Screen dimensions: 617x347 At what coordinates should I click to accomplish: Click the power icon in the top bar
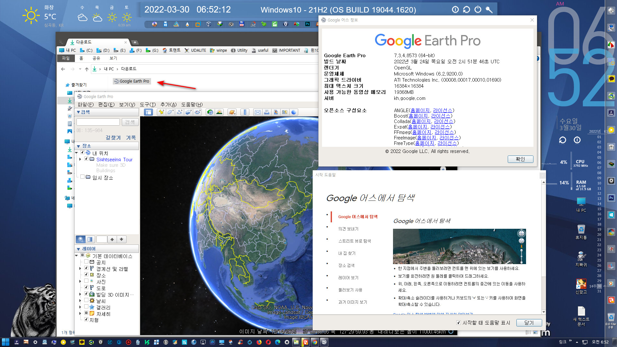(x=478, y=10)
